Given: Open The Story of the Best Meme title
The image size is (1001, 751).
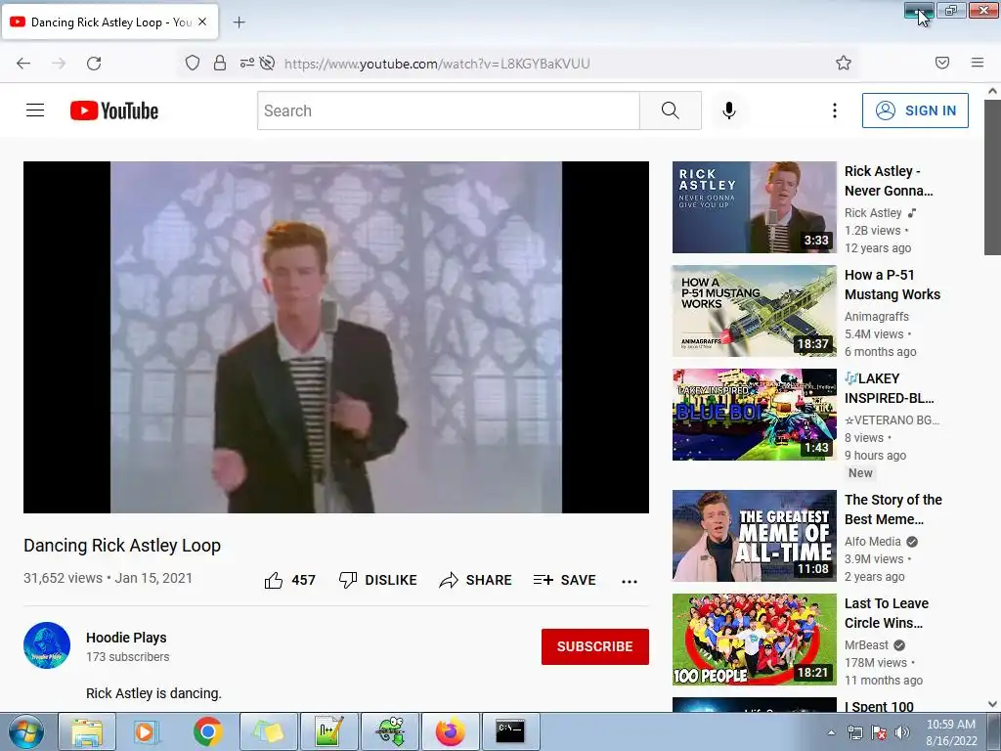Looking at the screenshot, I should click(x=893, y=509).
